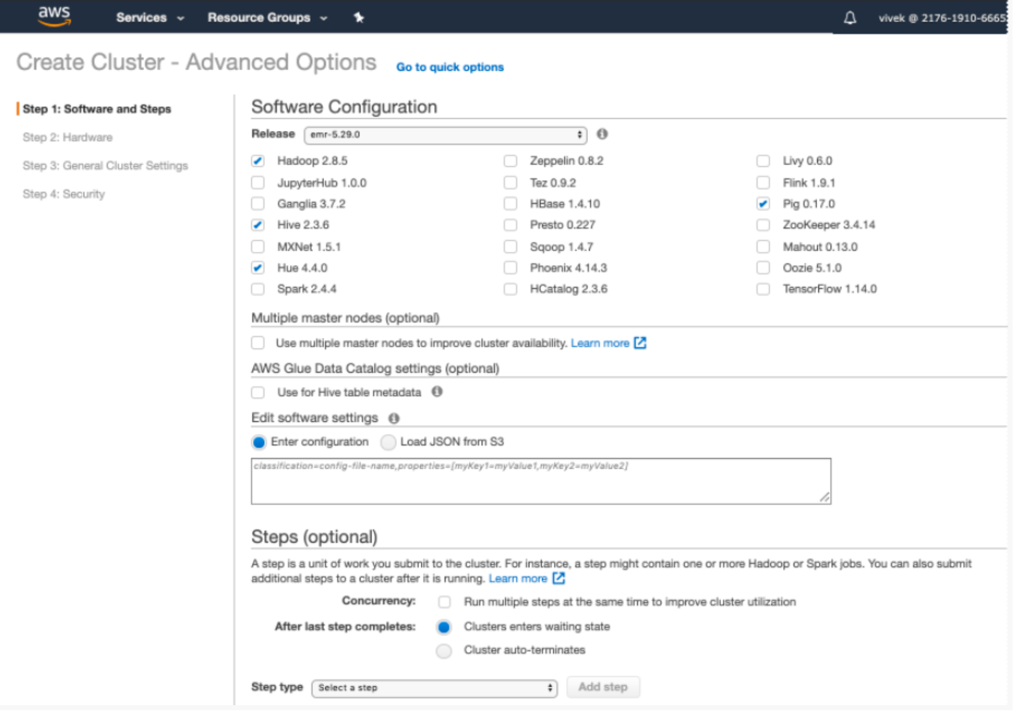Viewport: 1026px width, 724px height.
Task: Click the AWS logo home icon
Action: pos(55,17)
